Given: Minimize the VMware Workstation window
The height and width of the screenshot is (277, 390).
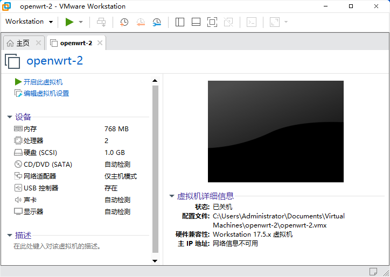Looking at the screenshot, I should pyautogui.click(x=325, y=6).
